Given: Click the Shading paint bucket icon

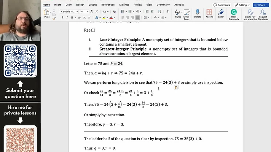Looking at the screenshot, I should coord(155,17).
